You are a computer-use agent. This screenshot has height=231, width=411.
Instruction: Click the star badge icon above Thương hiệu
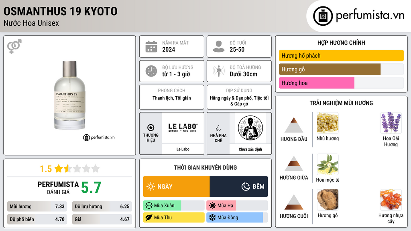[x=151, y=128]
